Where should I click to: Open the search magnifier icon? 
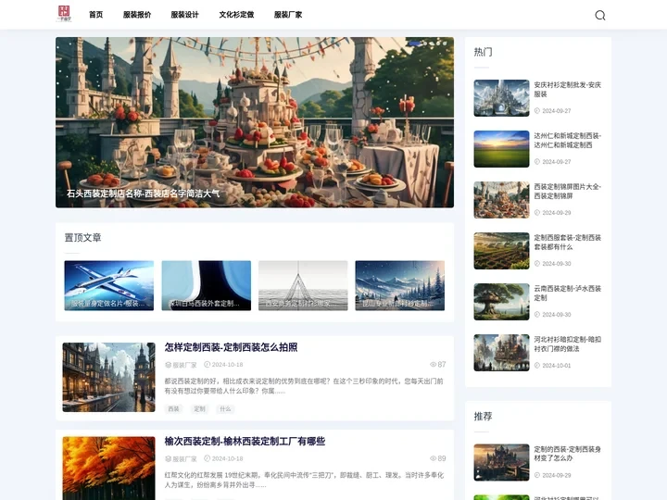click(x=599, y=16)
